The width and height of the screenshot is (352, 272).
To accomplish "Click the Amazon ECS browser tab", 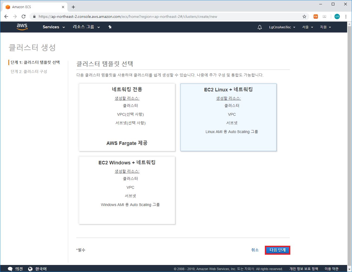I will click(34, 7).
